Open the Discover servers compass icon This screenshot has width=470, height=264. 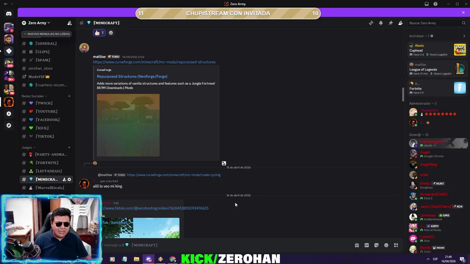[x=9, y=125]
